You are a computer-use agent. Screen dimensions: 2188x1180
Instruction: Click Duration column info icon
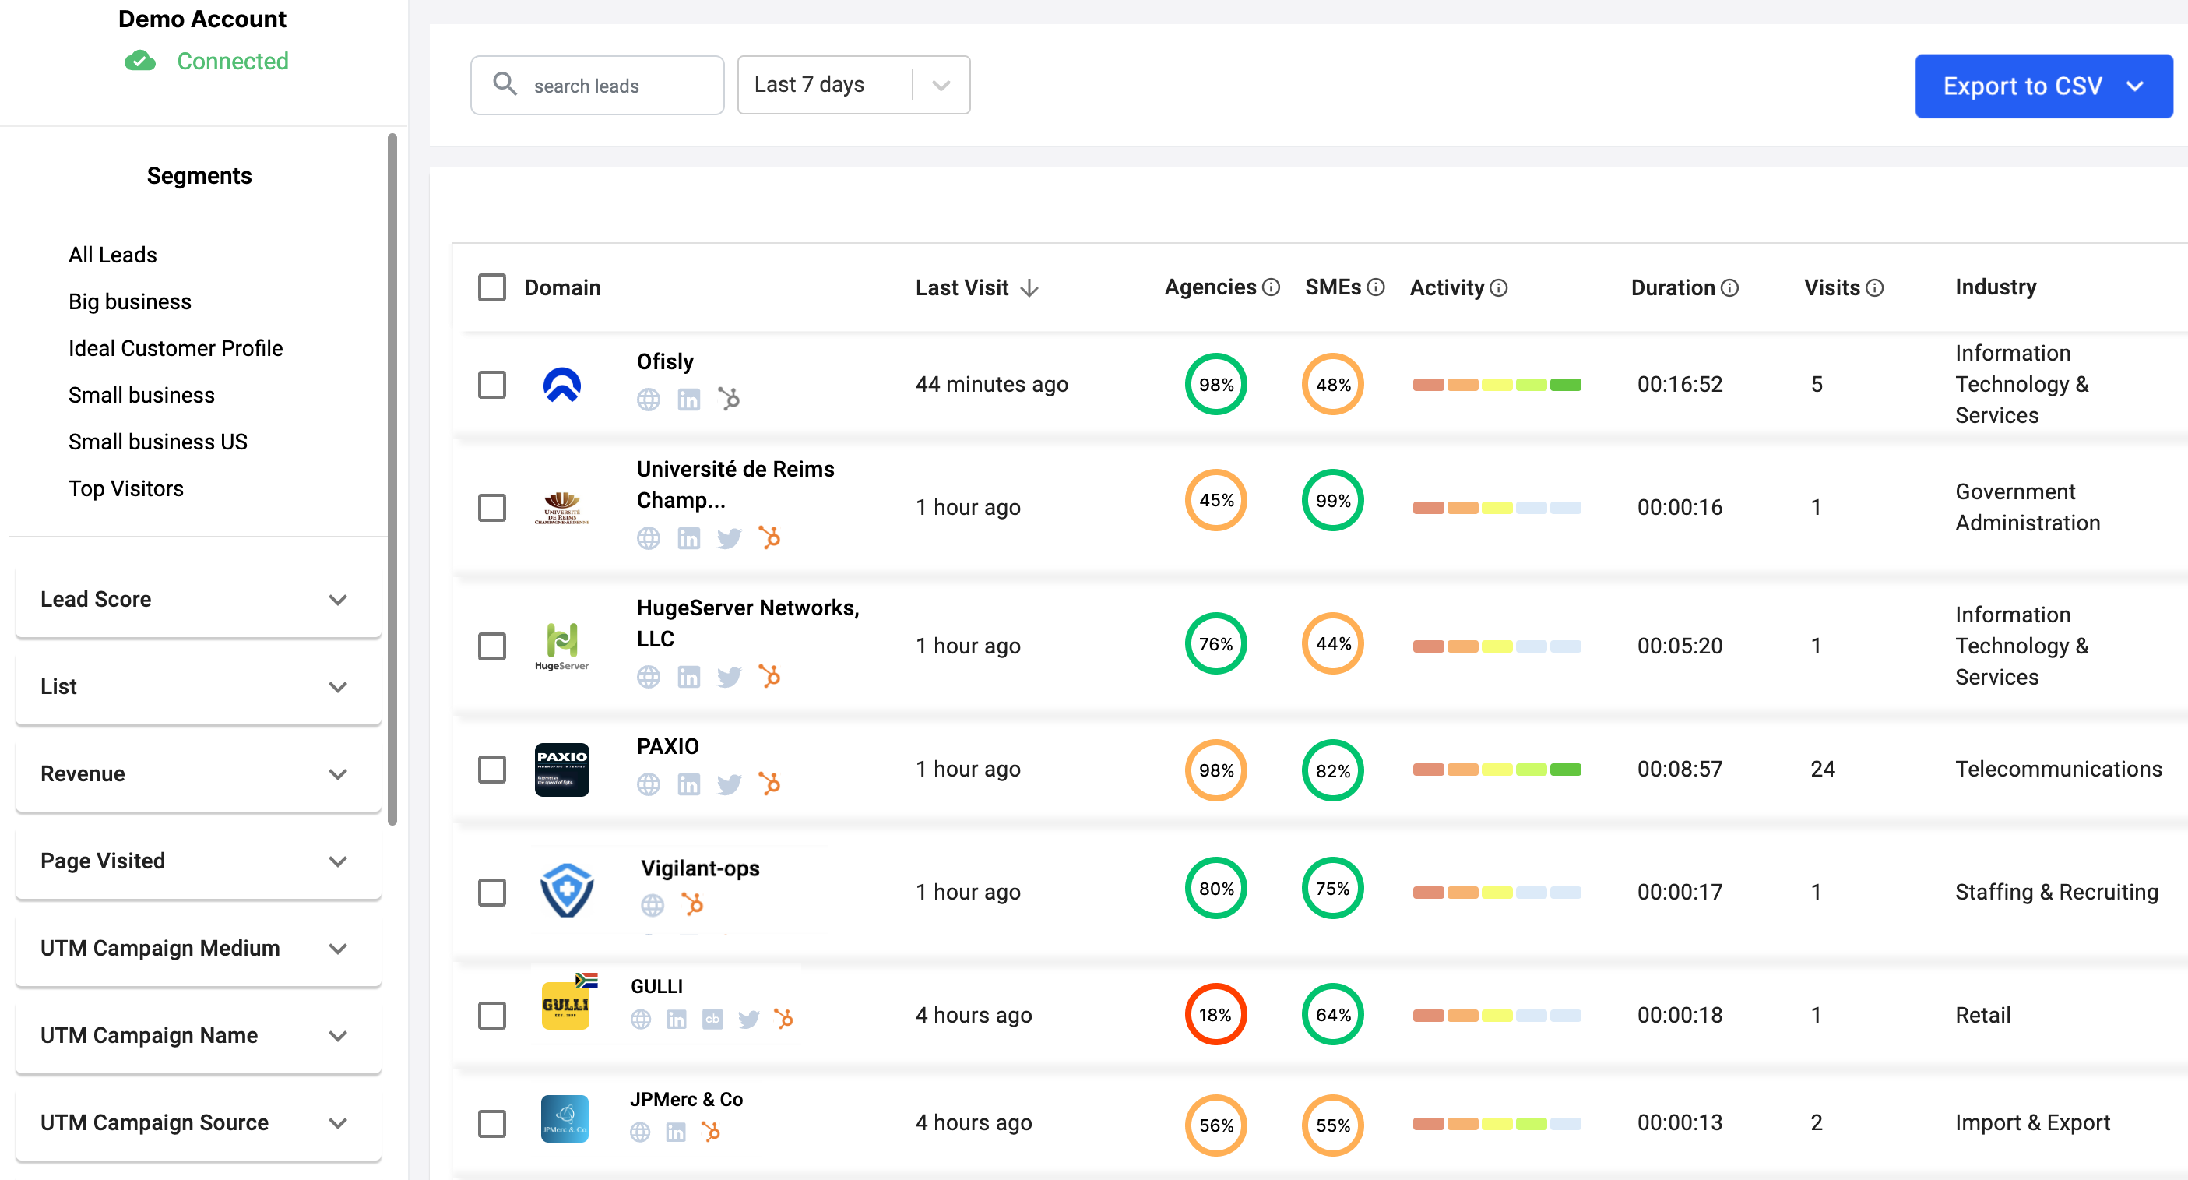[1729, 289]
